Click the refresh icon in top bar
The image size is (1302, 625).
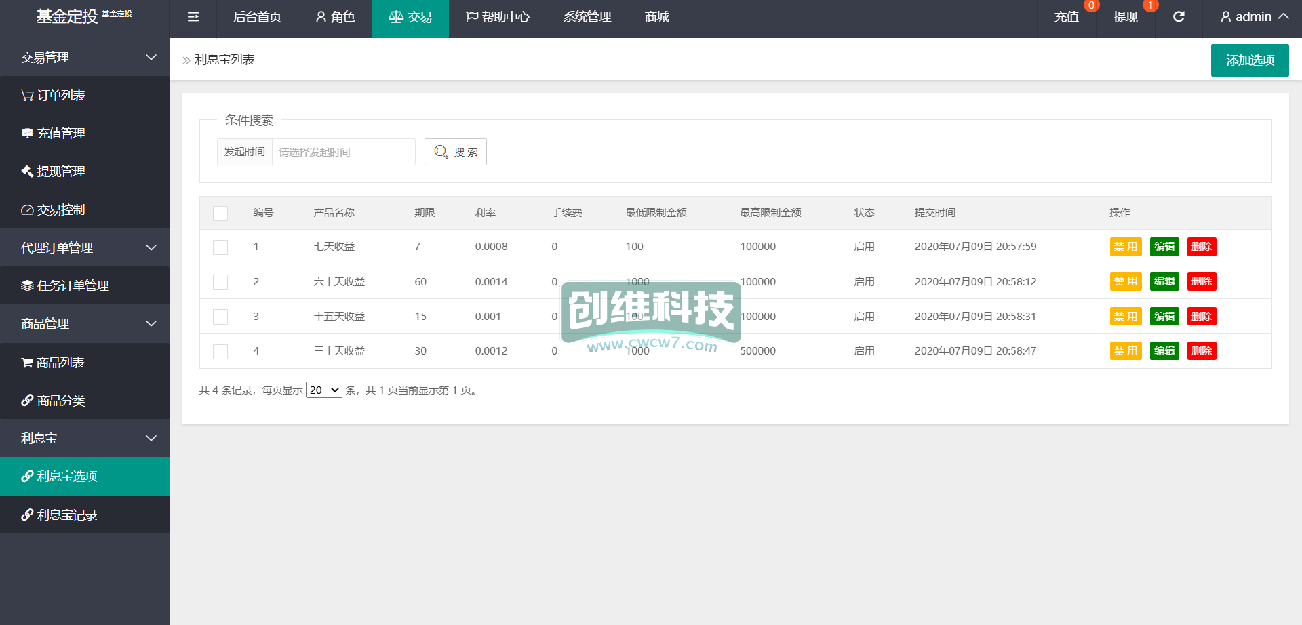1179,17
